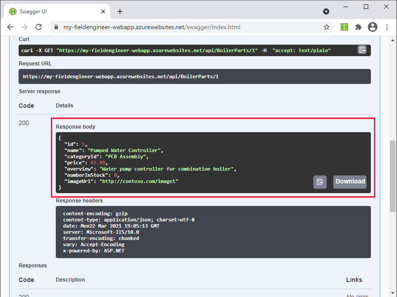
Task: Click the "Responses" section heading
Action: pos(33,266)
